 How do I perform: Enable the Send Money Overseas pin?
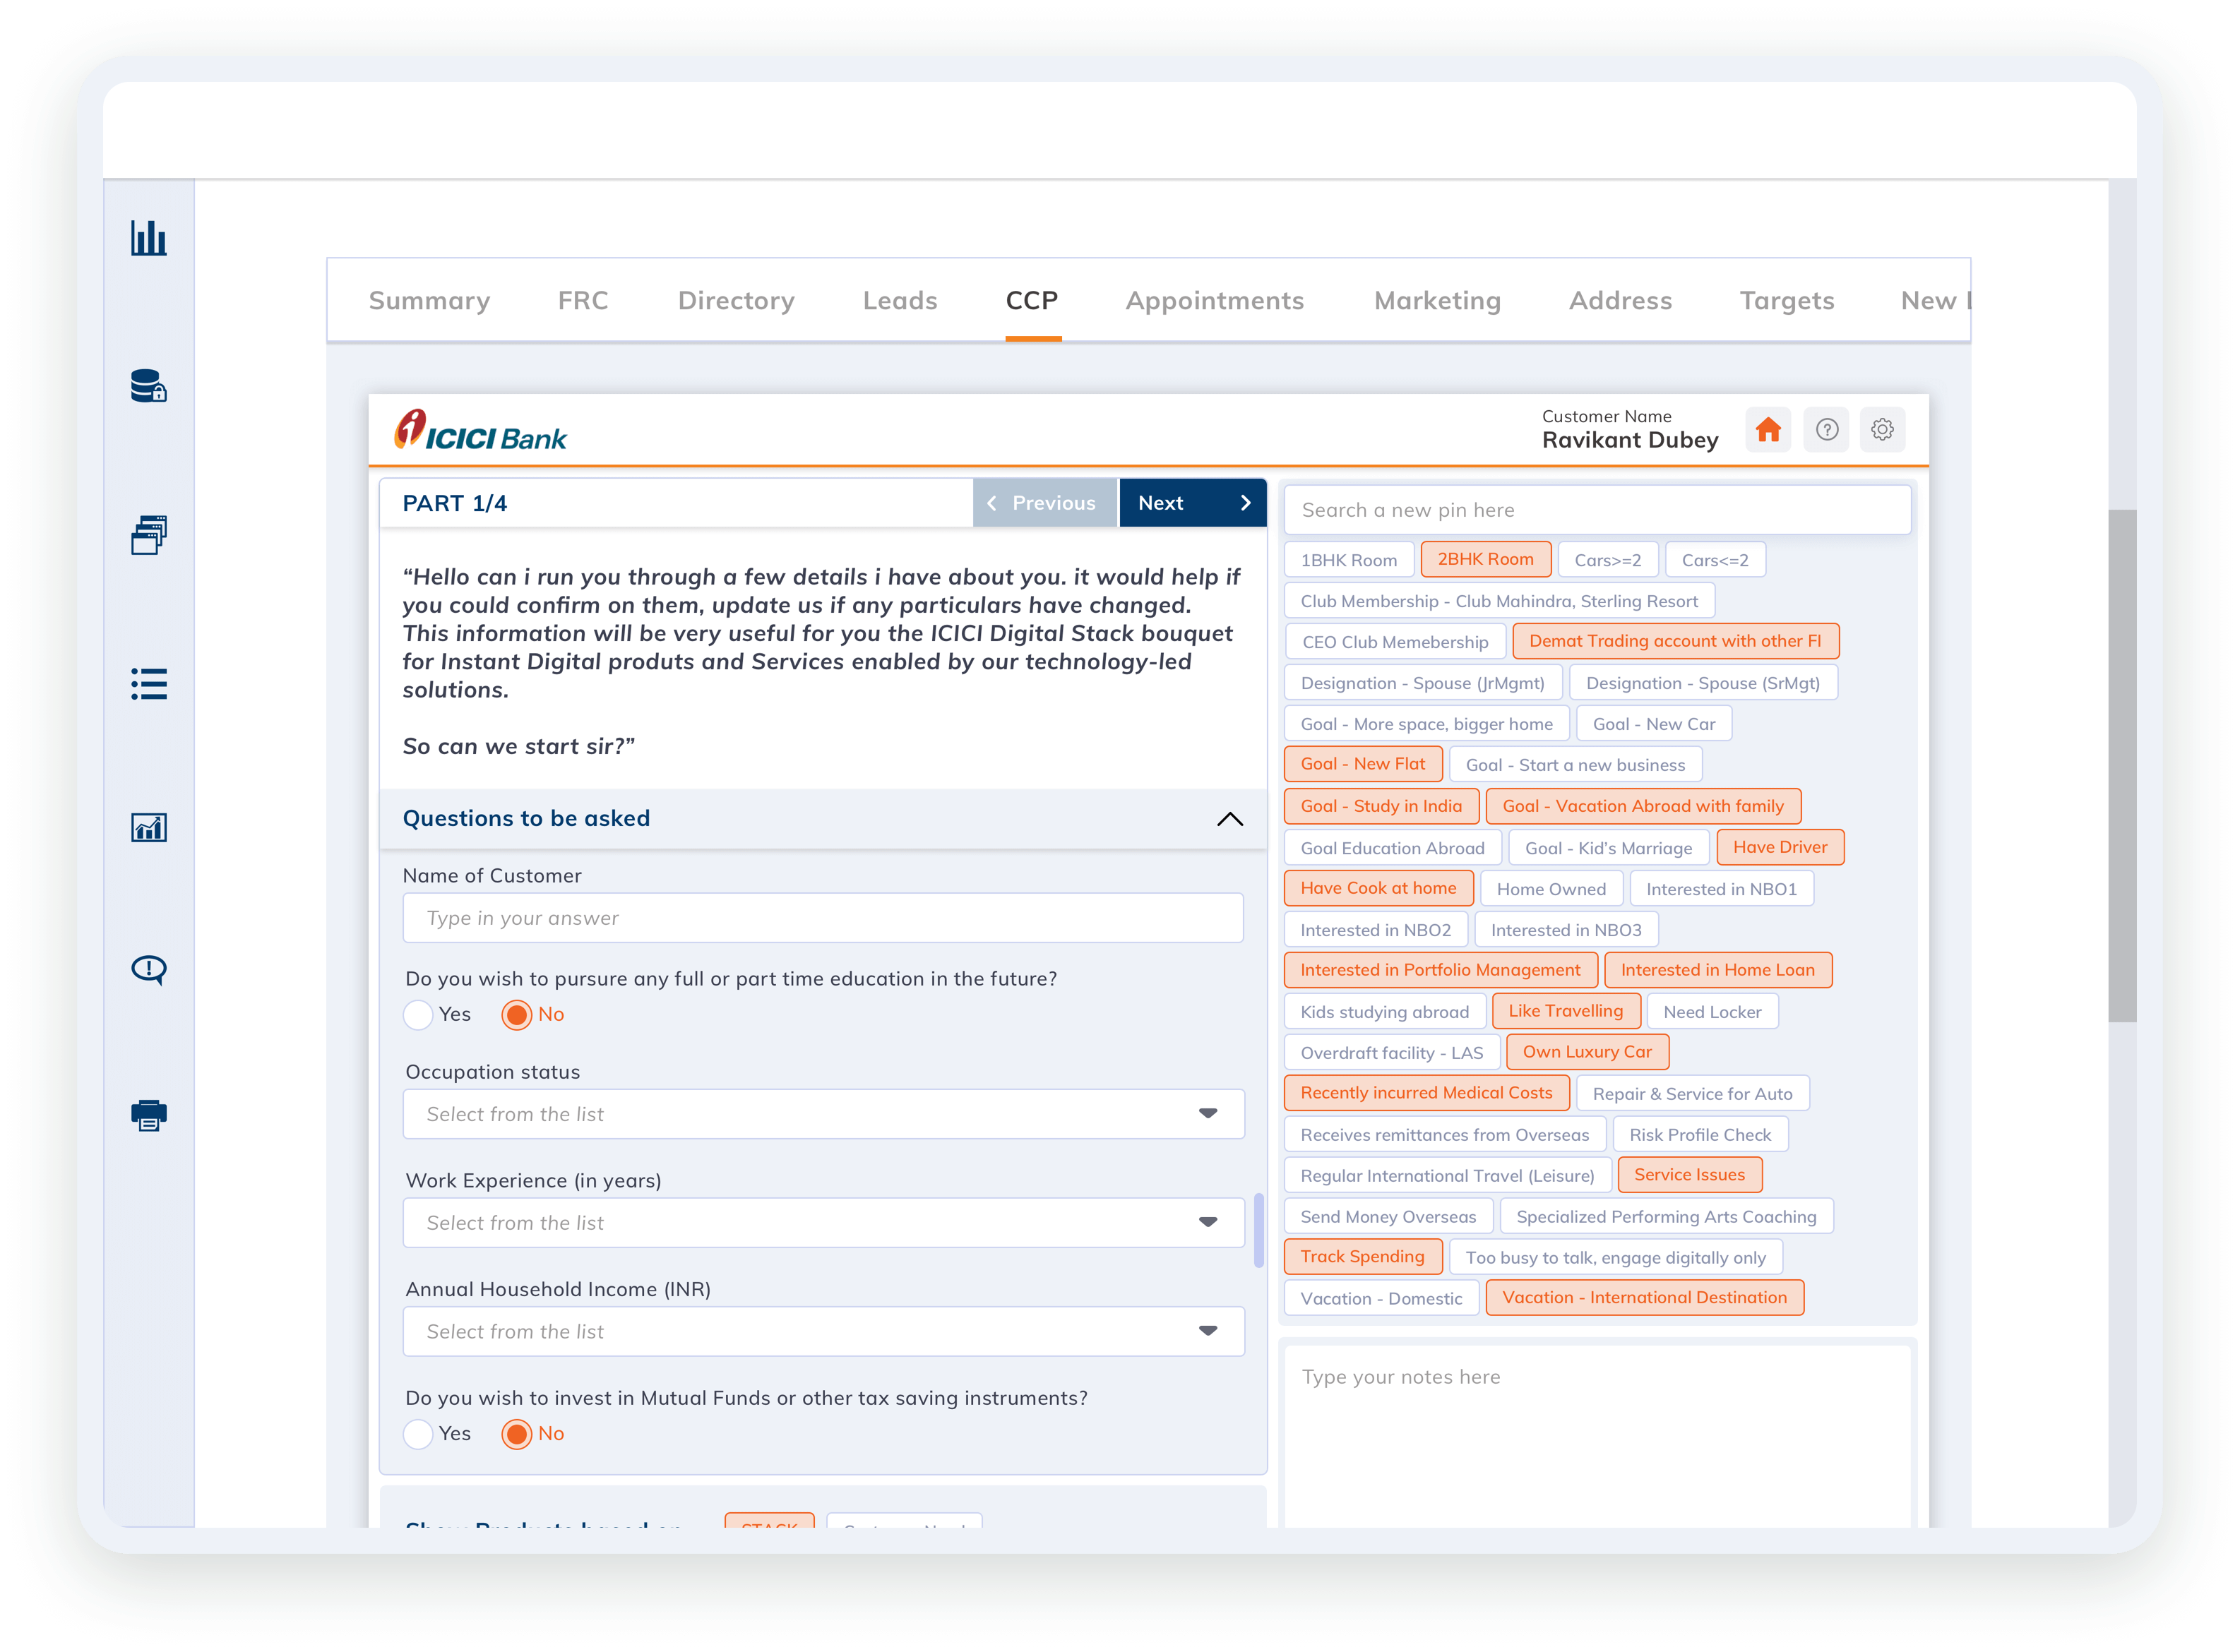point(1388,1217)
